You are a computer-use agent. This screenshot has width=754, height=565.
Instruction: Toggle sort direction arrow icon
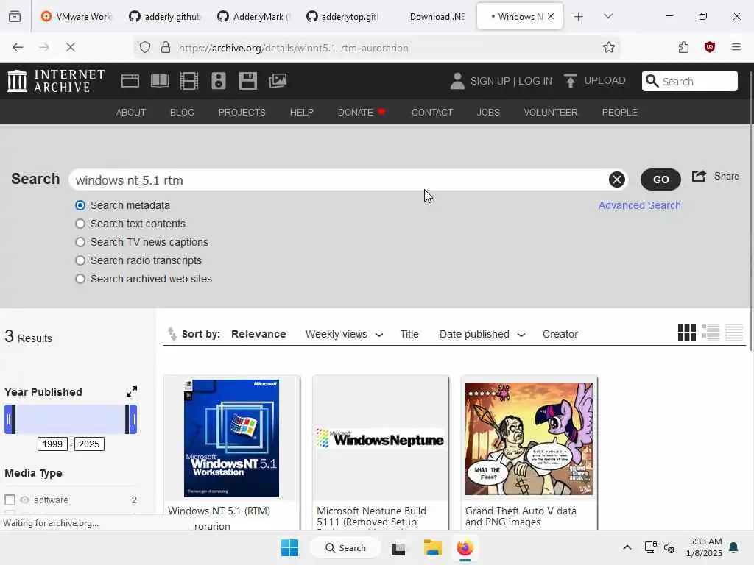pos(172,333)
